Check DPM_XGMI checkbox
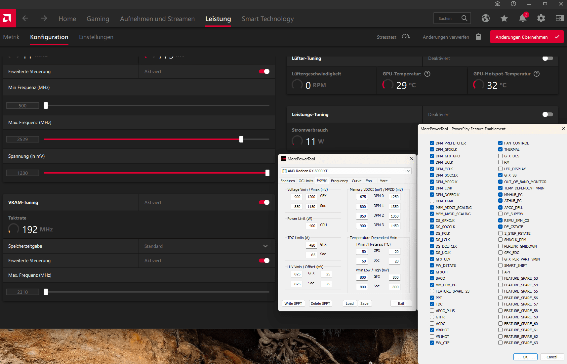The width and height of the screenshot is (567, 364). tap(432, 201)
